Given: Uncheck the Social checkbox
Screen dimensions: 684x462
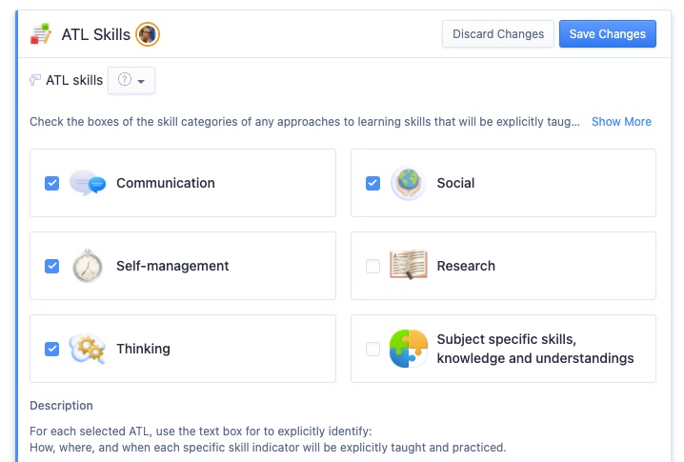Looking at the screenshot, I should [x=373, y=183].
